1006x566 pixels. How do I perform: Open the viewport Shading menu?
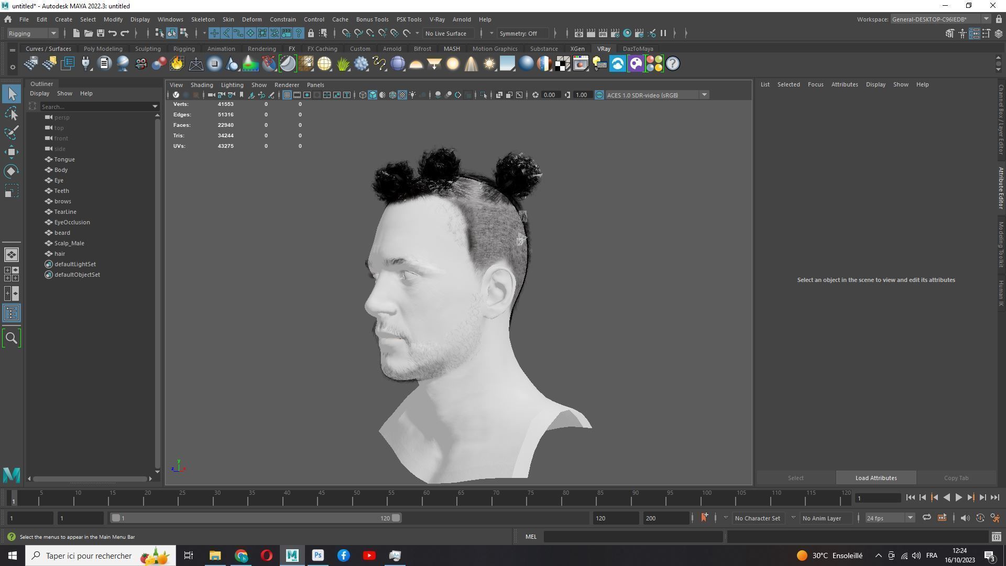pyautogui.click(x=202, y=85)
